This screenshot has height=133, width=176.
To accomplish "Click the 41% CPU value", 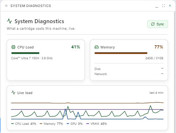I will [76, 47].
